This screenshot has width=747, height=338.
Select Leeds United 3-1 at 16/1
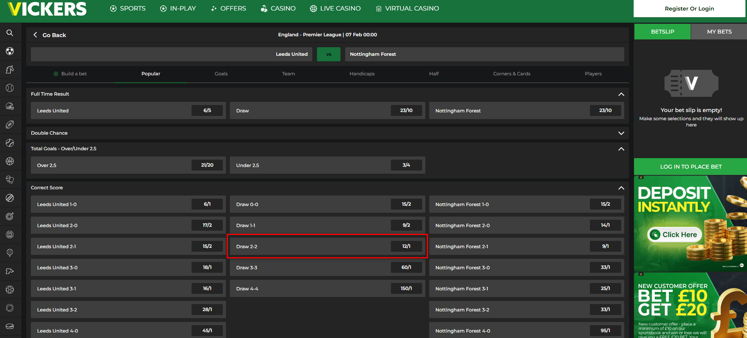(128, 288)
